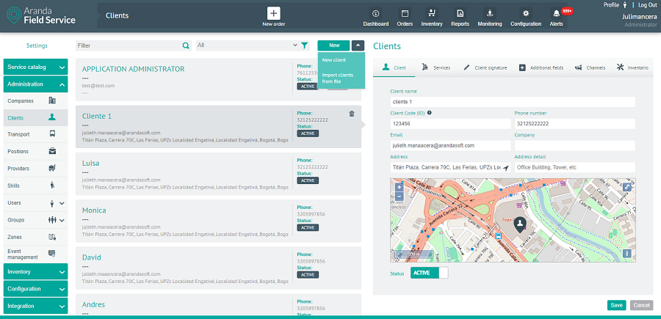Click the address locate arrow icon
The image size is (661, 319).
tap(505, 167)
